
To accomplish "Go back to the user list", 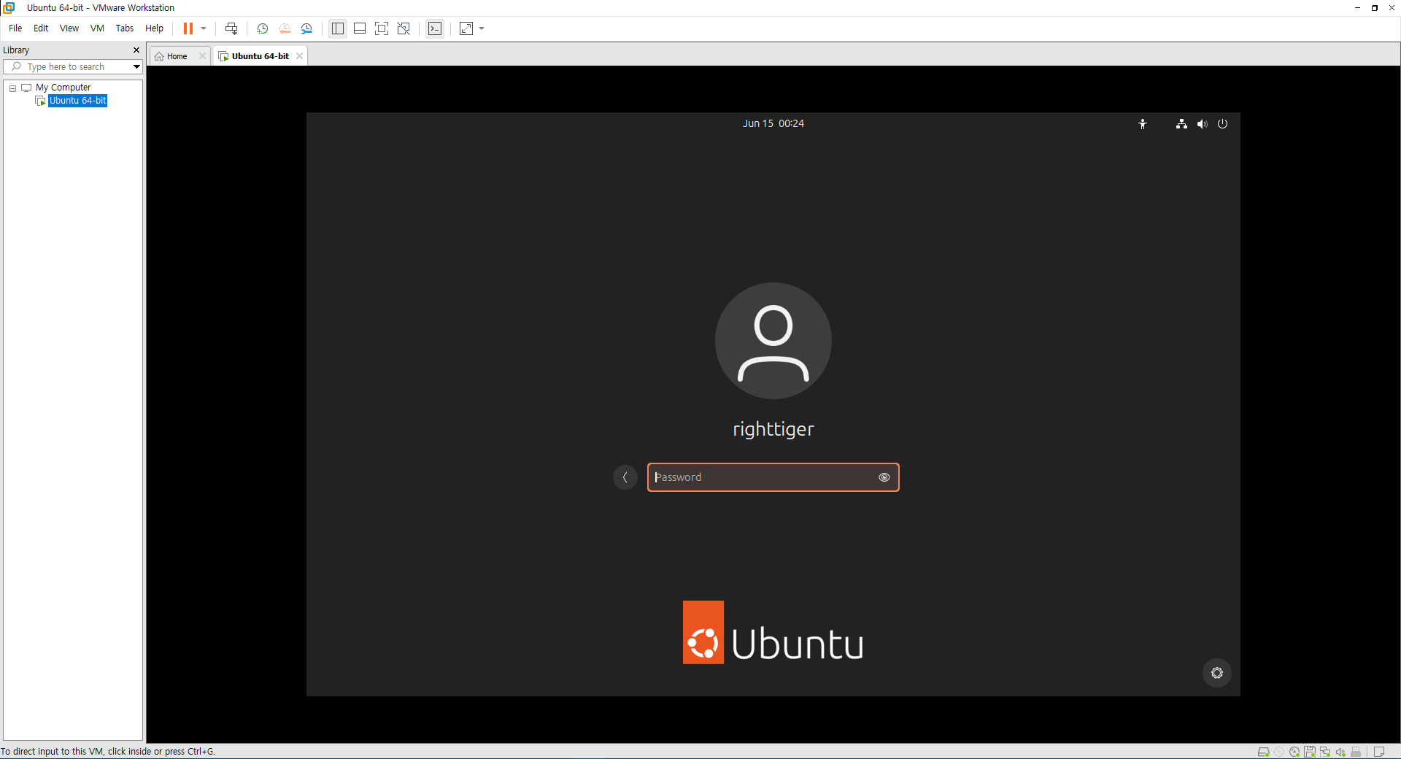I will 625,477.
